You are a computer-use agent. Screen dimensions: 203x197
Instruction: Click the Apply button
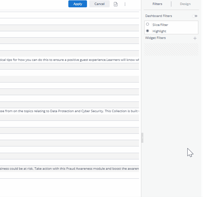(78, 4)
